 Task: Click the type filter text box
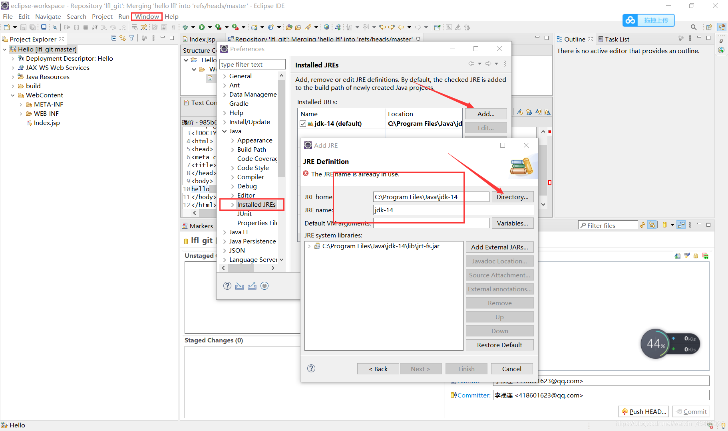(253, 64)
